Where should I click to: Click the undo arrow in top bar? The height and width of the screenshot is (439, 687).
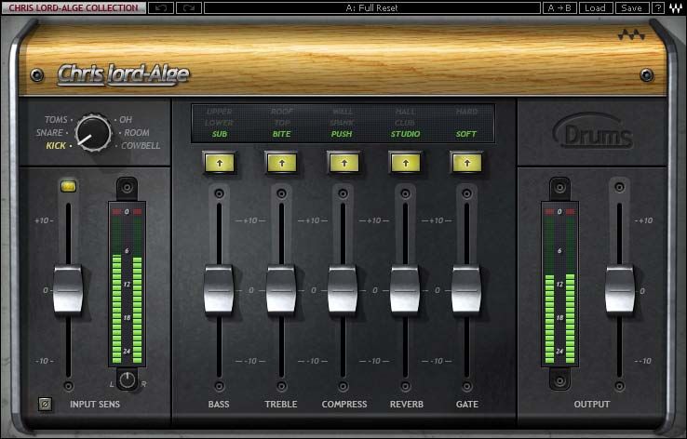[x=161, y=7]
